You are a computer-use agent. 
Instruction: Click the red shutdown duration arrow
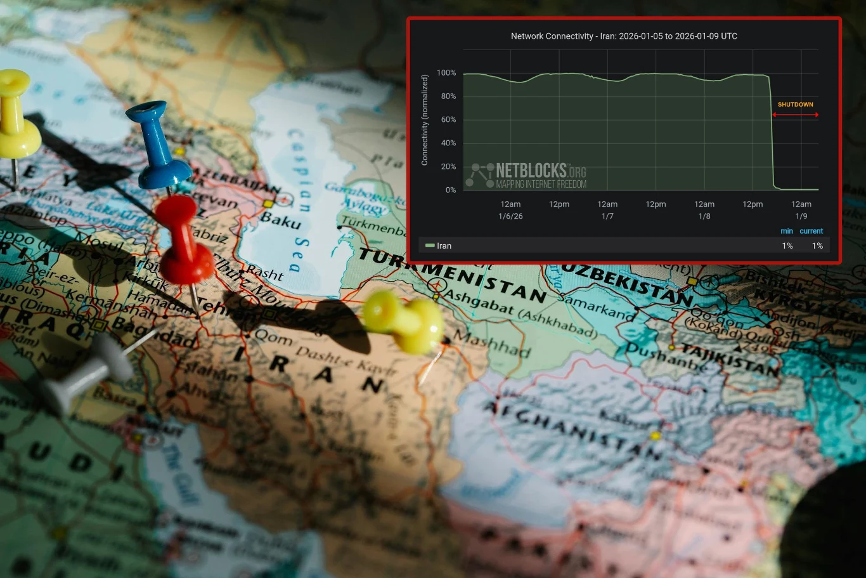[x=795, y=115]
